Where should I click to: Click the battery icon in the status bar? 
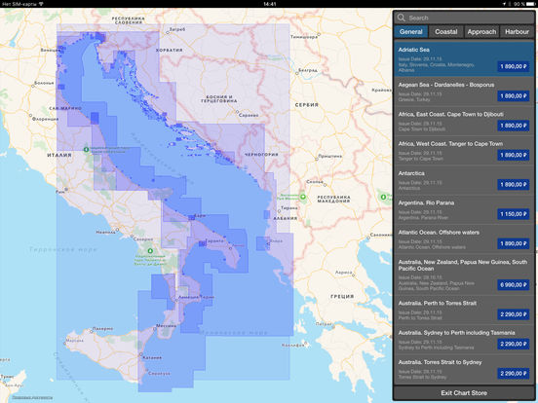pos(530,4)
